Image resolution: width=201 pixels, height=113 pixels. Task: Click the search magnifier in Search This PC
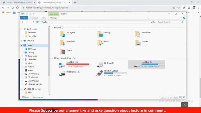pos(182,22)
